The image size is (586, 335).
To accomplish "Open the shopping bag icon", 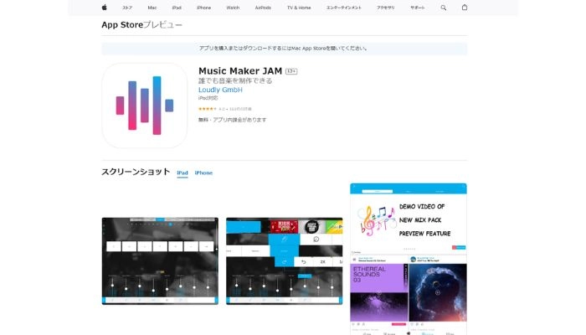I will click(x=464, y=7).
